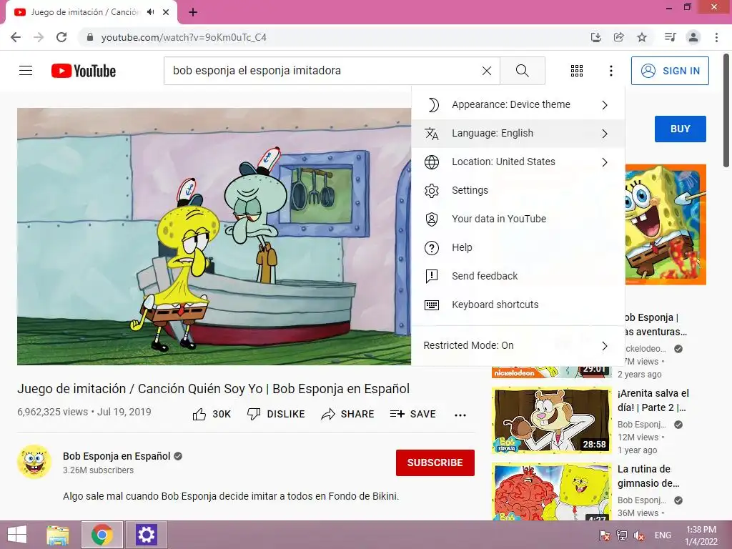Select Help in the dropdown menu
The width and height of the screenshot is (732, 549).
coord(518,247)
